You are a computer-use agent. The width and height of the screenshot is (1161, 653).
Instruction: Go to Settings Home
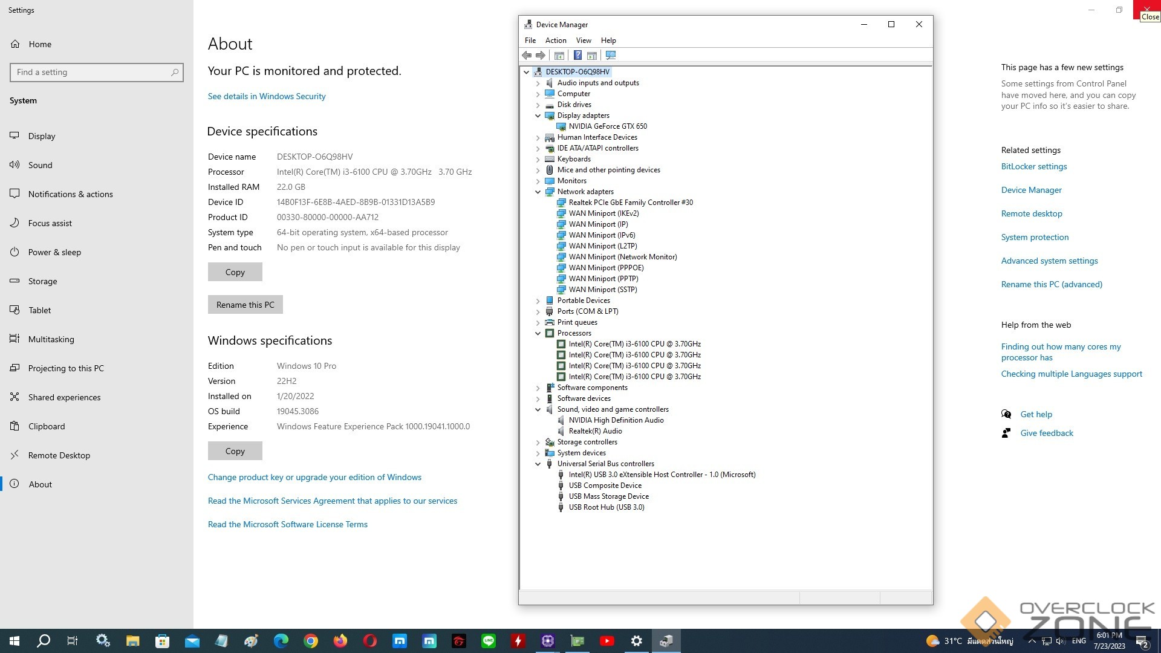pos(40,44)
